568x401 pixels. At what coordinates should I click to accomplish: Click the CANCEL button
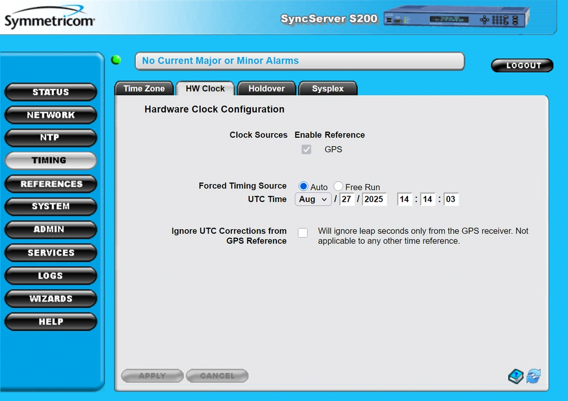[217, 376]
